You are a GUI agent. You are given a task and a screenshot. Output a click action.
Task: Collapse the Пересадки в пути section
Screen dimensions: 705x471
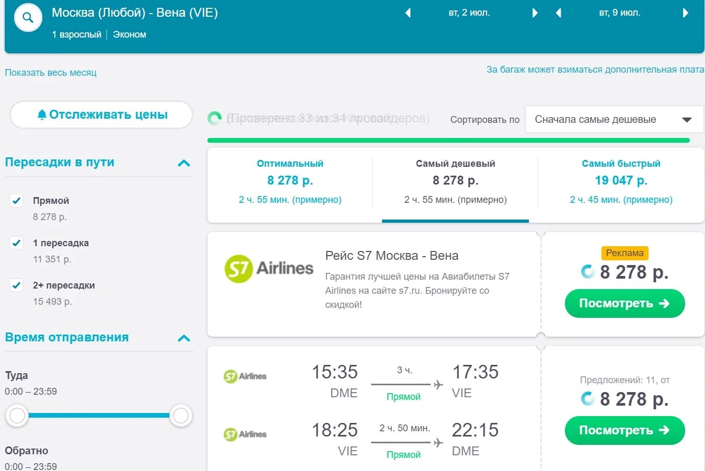coord(184,163)
